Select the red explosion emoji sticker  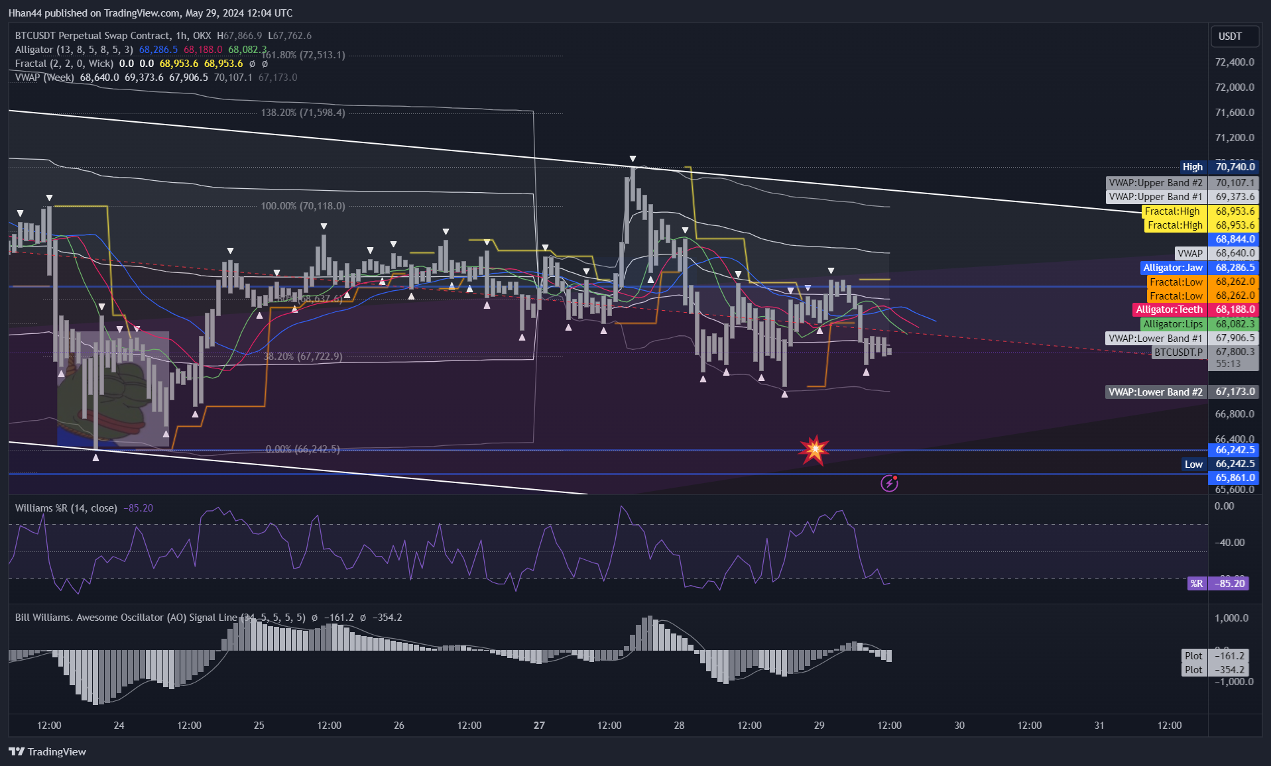coord(814,450)
